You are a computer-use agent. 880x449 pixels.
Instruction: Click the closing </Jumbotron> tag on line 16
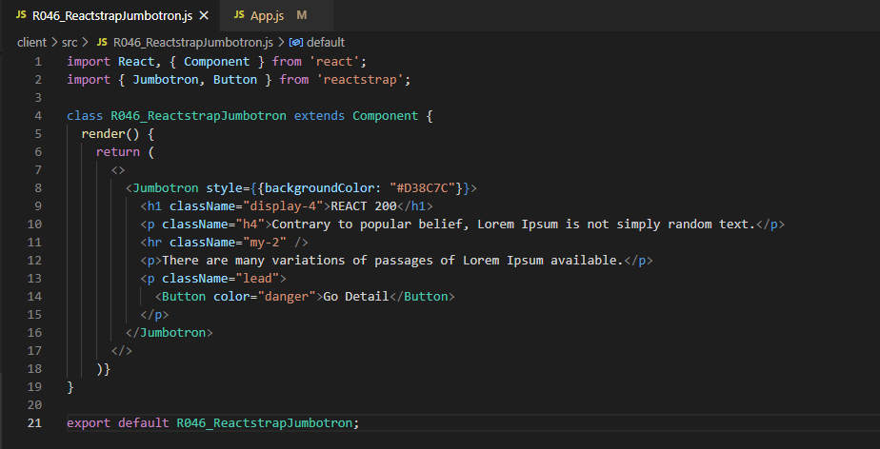point(170,332)
